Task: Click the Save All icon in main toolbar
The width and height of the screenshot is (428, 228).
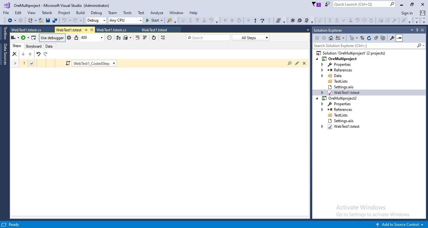Action: [55, 20]
